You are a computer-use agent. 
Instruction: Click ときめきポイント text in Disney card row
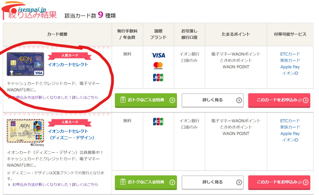click(236, 127)
